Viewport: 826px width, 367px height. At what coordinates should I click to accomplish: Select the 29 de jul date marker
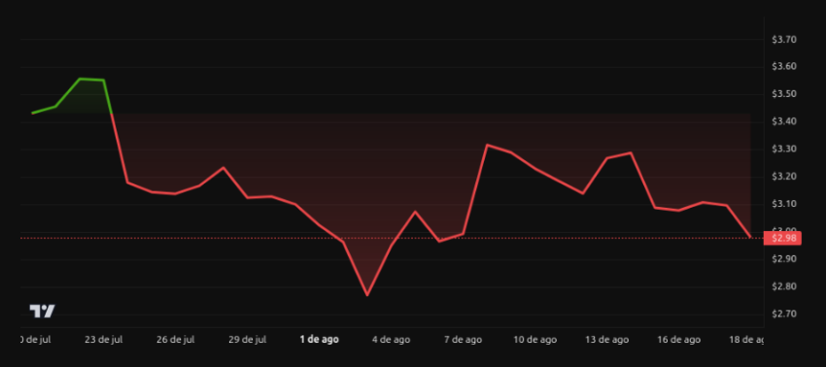(x=247, y=340)
